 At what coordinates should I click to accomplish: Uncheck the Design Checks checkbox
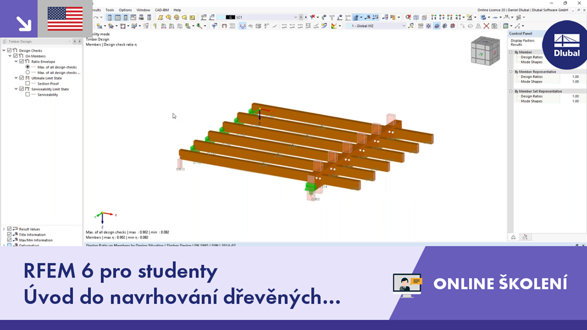[9, 50]
